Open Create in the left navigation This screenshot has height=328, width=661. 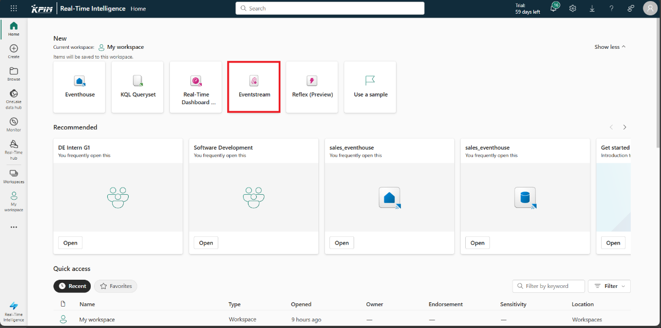coord(14,52)
